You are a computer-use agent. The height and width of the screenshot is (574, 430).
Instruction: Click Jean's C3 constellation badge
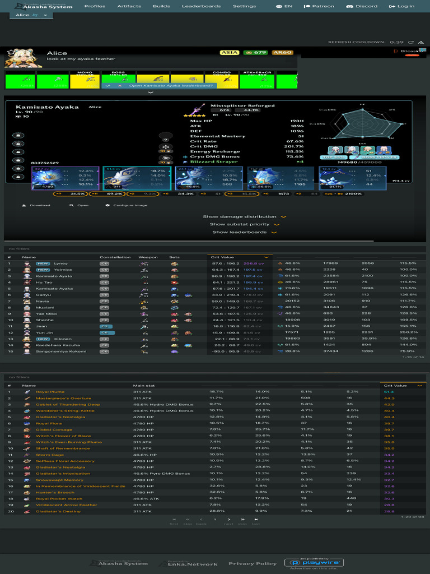point(106,326)
